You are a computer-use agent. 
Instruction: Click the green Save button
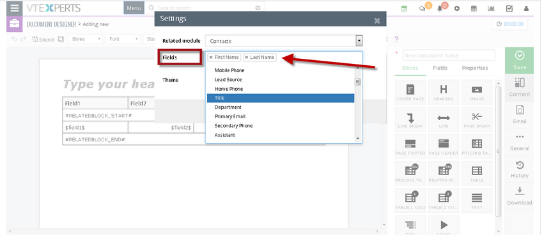pyautogui.click(x=520, y=61)
